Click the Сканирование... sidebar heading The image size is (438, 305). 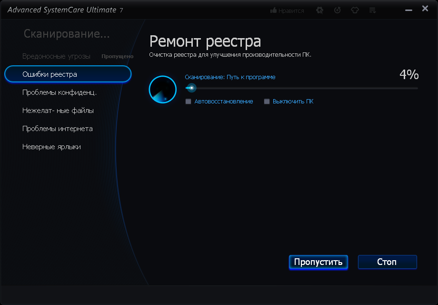click(x=67, y=34)
